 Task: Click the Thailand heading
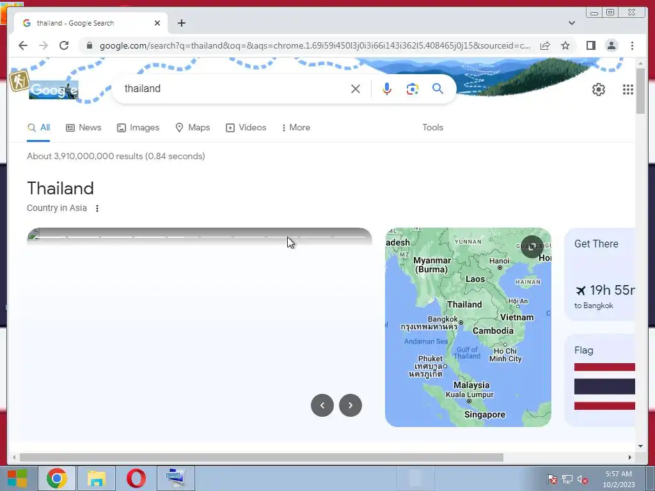(x=61, y=189)
